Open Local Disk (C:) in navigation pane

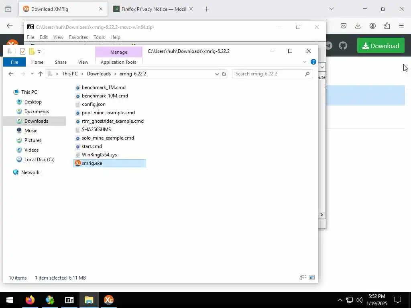(39, 160)
